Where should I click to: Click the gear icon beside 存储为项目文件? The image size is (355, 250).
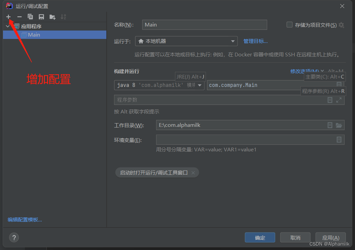point(341,25)
